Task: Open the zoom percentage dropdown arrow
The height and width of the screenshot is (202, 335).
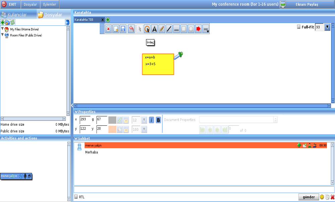Action: coord(328,27)
